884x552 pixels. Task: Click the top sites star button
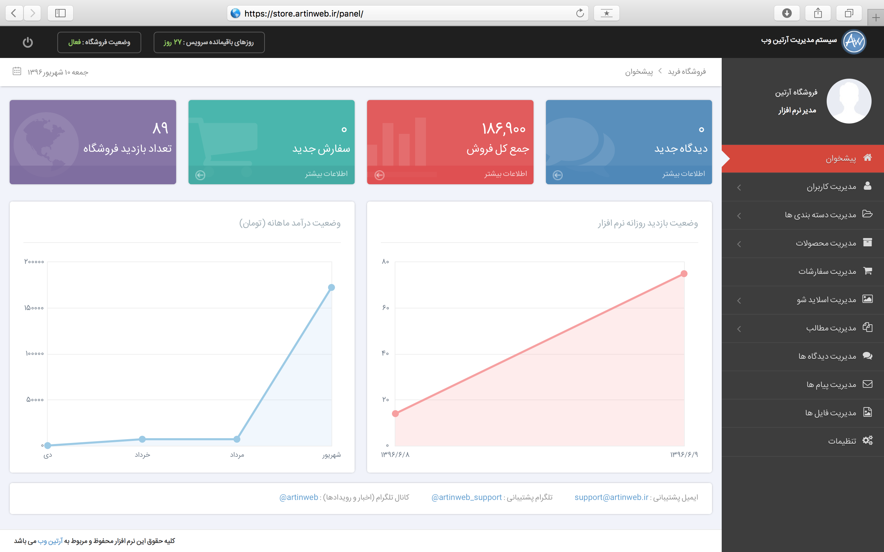[606, 13]
